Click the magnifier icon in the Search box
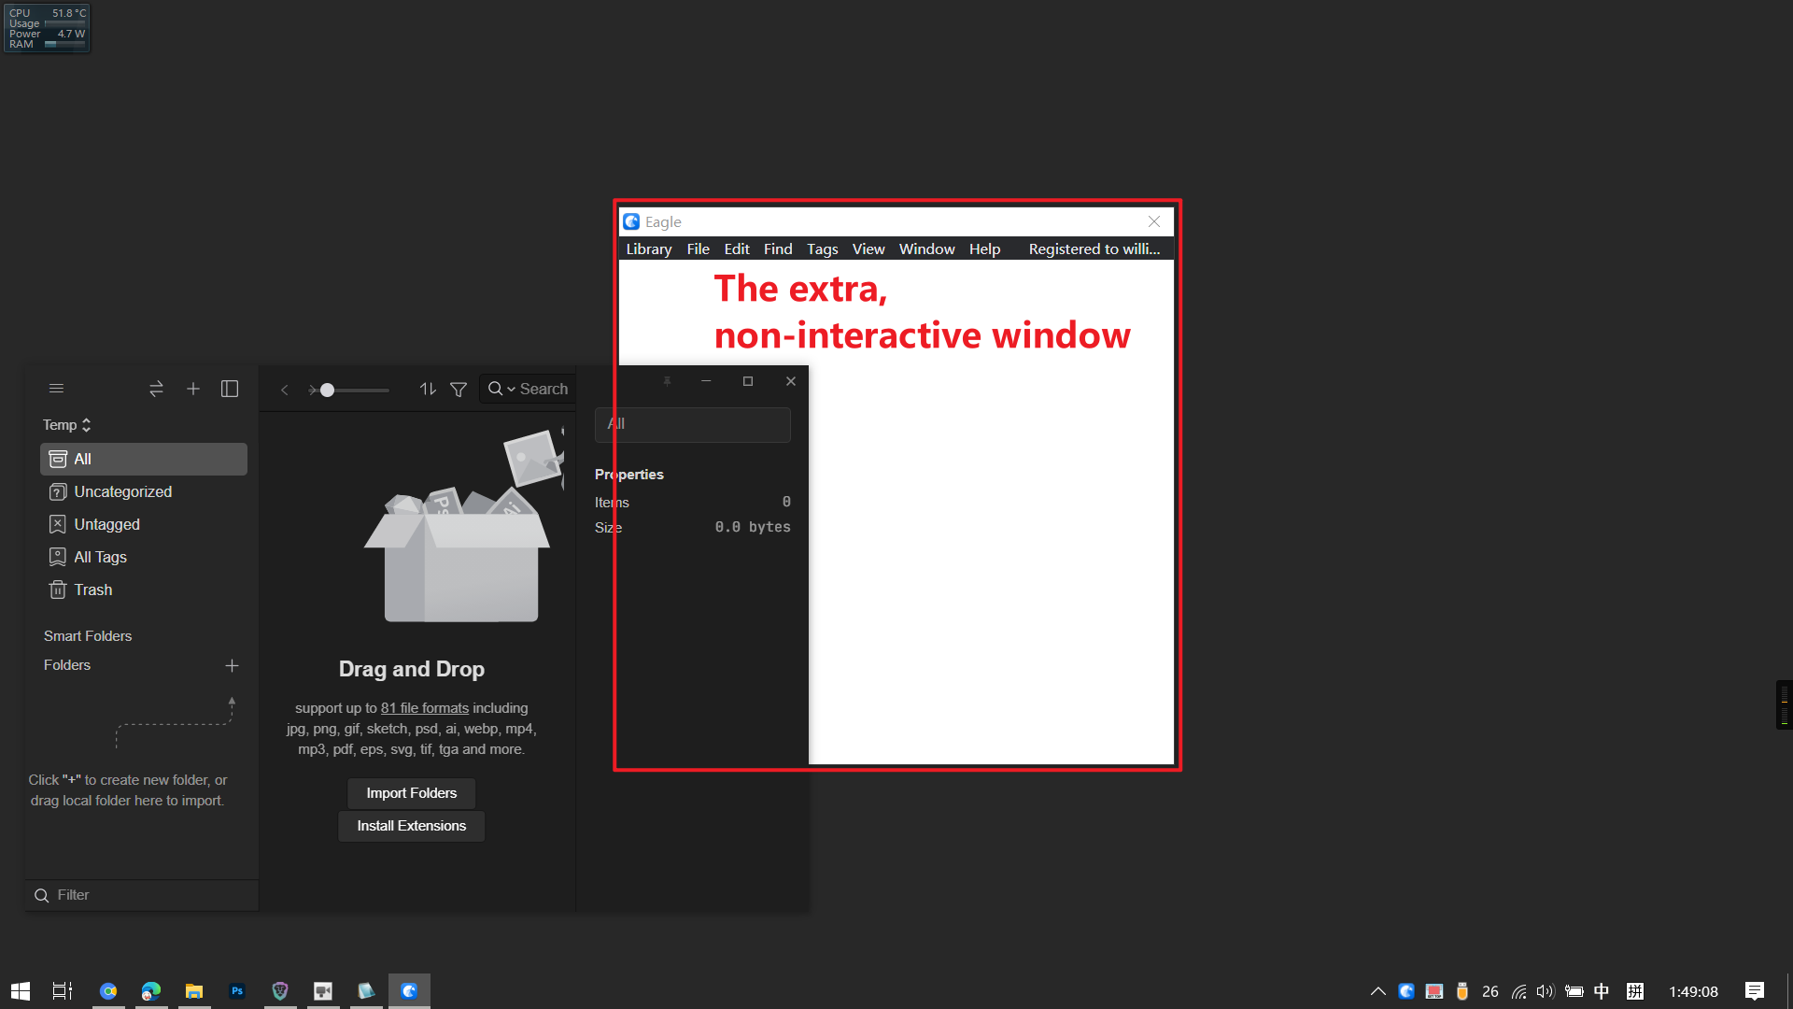Image resolution: width=1793 pixels, height=1009 pixels. click(495, 389)
